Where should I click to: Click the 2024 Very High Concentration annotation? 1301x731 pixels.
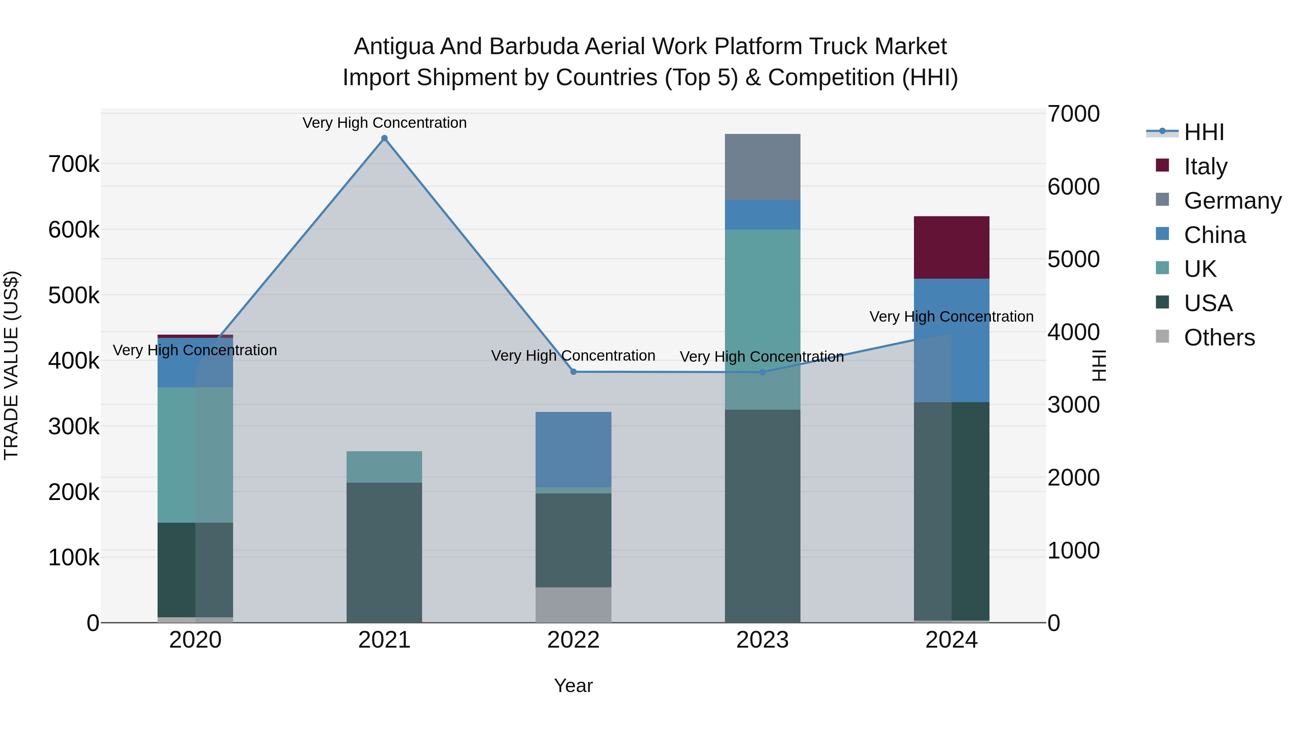tap(952, 316)
